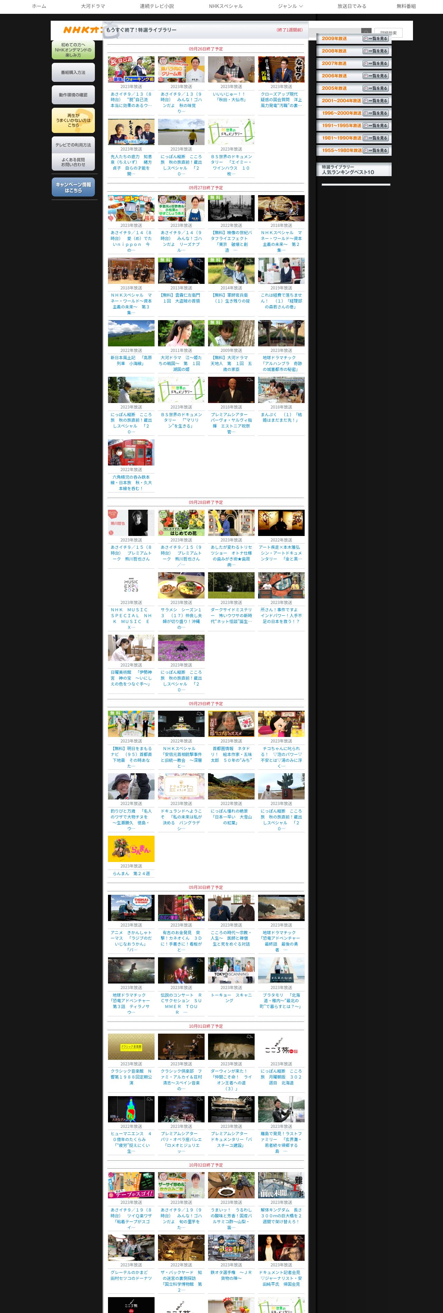This screenshot has height=1313, width=443.
Task: Open 釣りびと万歳 link
Action: (131, 820)
